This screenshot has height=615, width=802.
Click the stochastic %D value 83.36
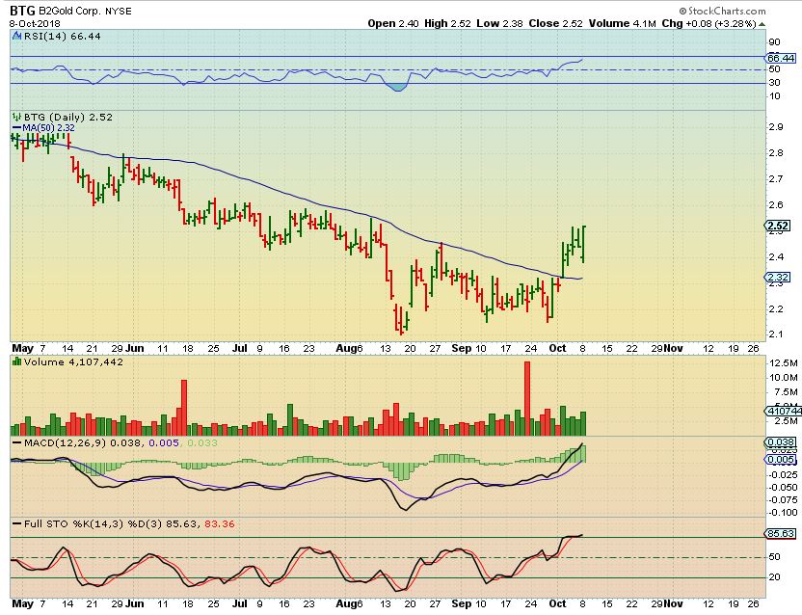pos(220,524)
